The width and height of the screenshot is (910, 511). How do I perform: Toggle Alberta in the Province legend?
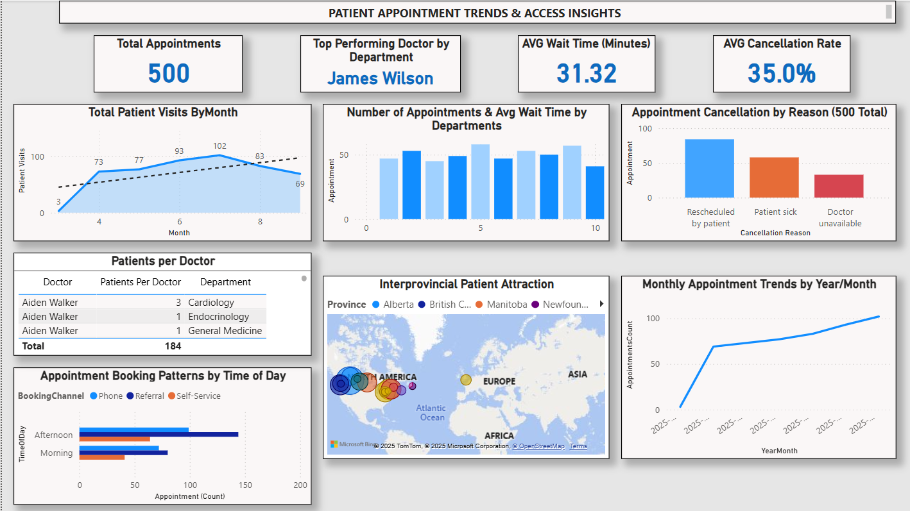click(376, 304)
